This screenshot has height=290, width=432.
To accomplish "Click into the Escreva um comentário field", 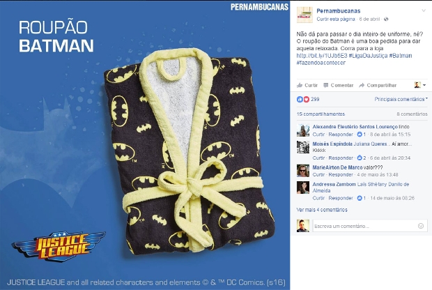I will [x=365, y=226].
